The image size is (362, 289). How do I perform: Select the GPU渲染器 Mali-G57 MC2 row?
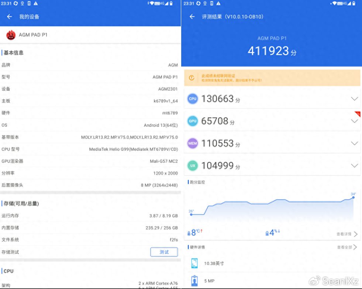[90, 161]
